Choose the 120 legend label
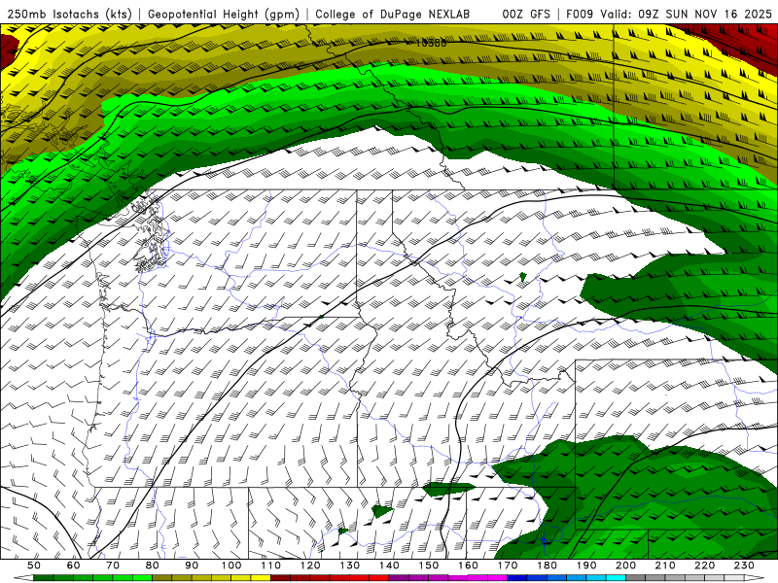Screen dimensions: 778x583 coord(310,566)
